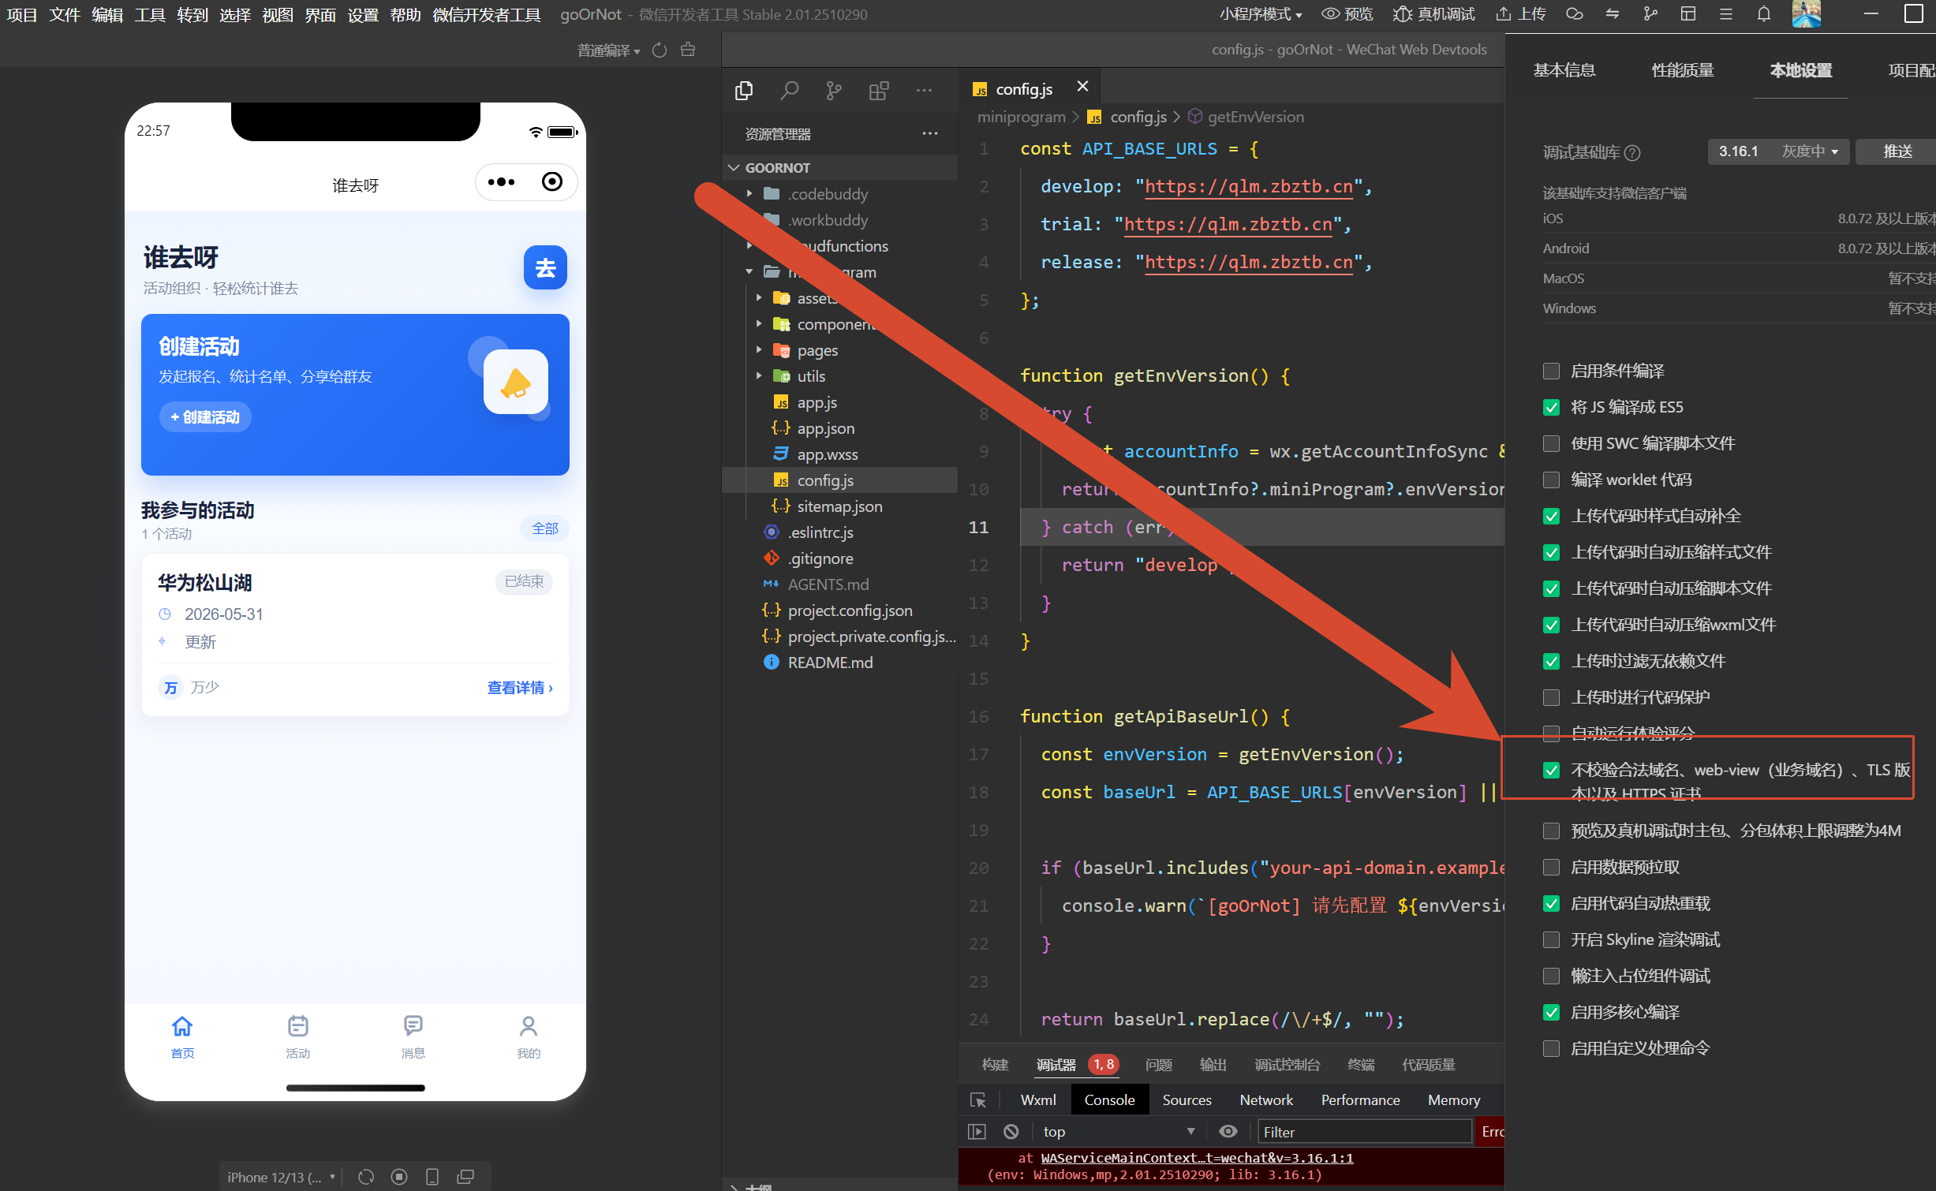Image resolution: width=1936 pixels, height=1191 pixels.
Task: Open the extensions icon in the editor sidebar
Action: click(879, 91)
